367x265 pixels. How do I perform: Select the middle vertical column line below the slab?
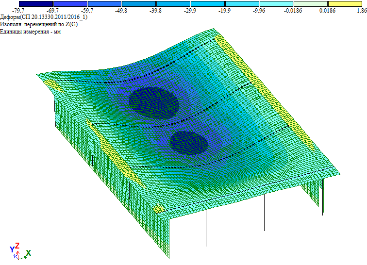pyautogui.click(x=264, y=212)
